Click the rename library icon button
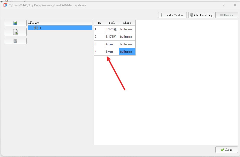The height and width of the screenshot is (157, 240). point(15,23)
